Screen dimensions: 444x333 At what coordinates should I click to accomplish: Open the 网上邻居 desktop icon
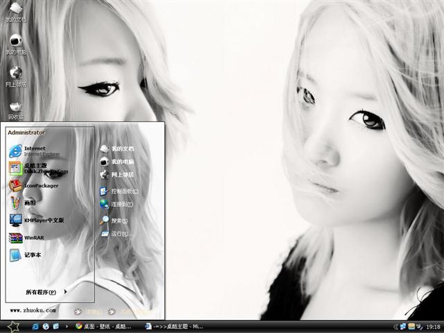tap(16, 77)
